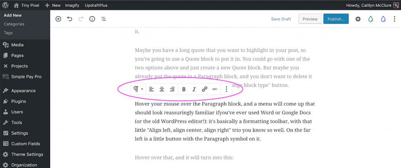Click the WordPress logo icon

5,5
